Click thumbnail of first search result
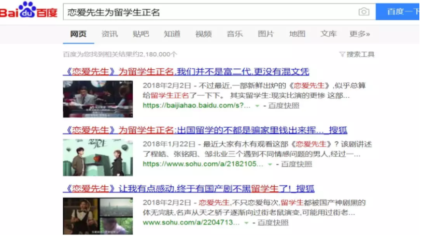Image resolution: width=423 pixels, height=239 pixels. [98, 99]
